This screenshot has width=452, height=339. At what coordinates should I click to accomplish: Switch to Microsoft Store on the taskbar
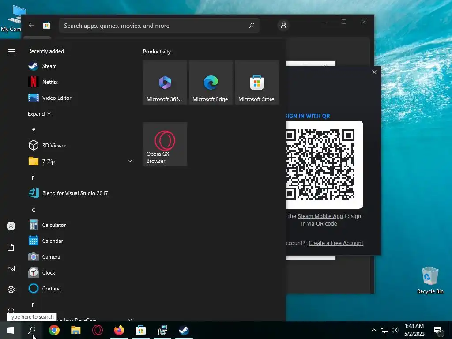(x=141, y=330)
